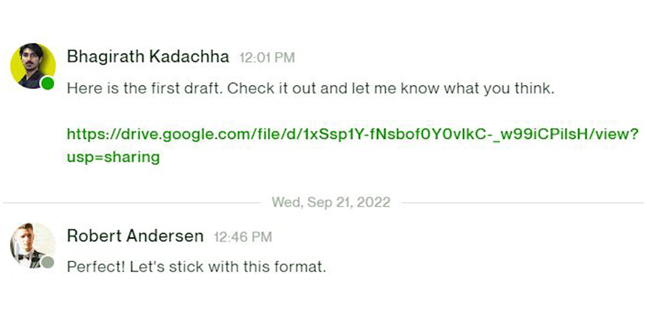Click the "Wed, Sep 21, 2022" date divider

[x=331, y=203]
